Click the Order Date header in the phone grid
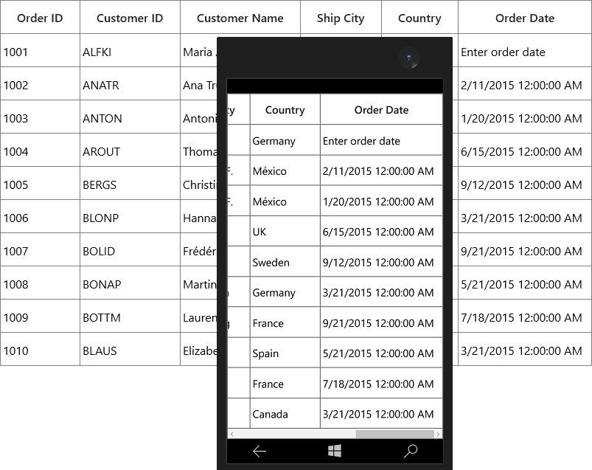 point(381,109)
